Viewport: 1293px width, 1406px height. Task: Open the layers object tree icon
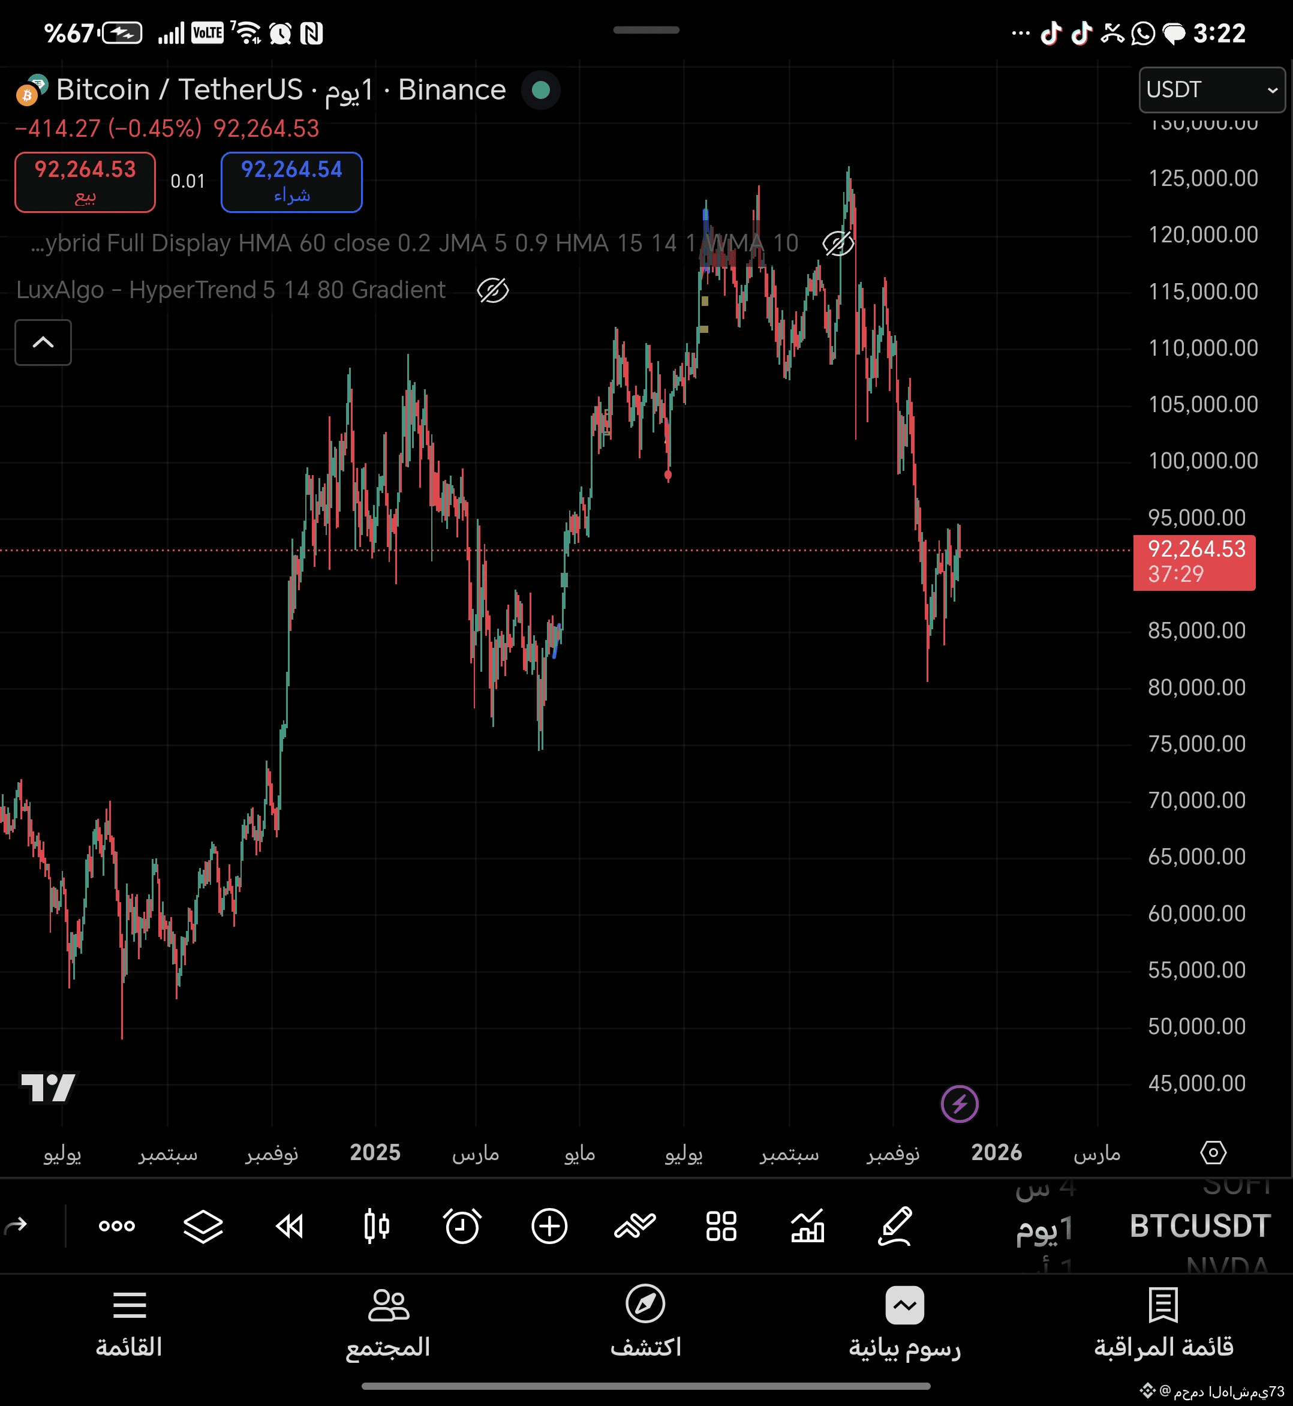point(203,1225)
